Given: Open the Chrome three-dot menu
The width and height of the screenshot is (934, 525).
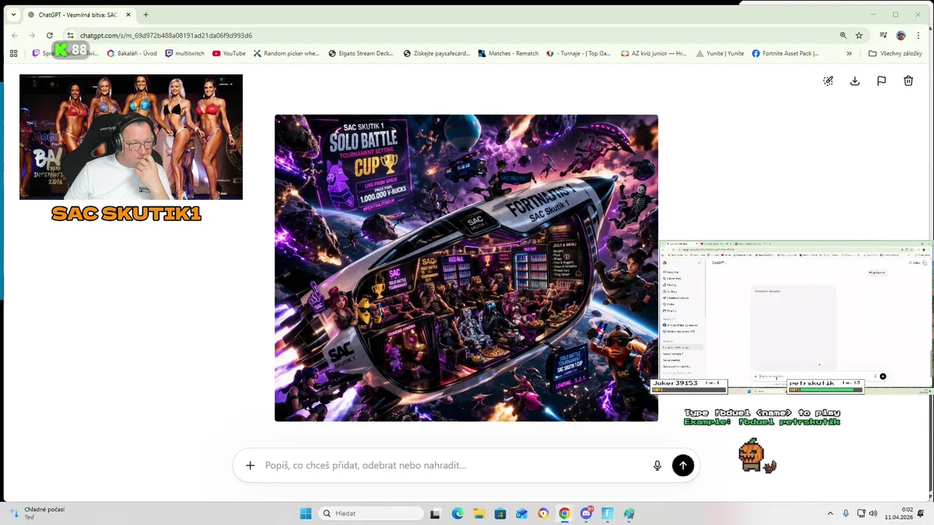Looking at the screenshot, I should [x=919, y=35].
